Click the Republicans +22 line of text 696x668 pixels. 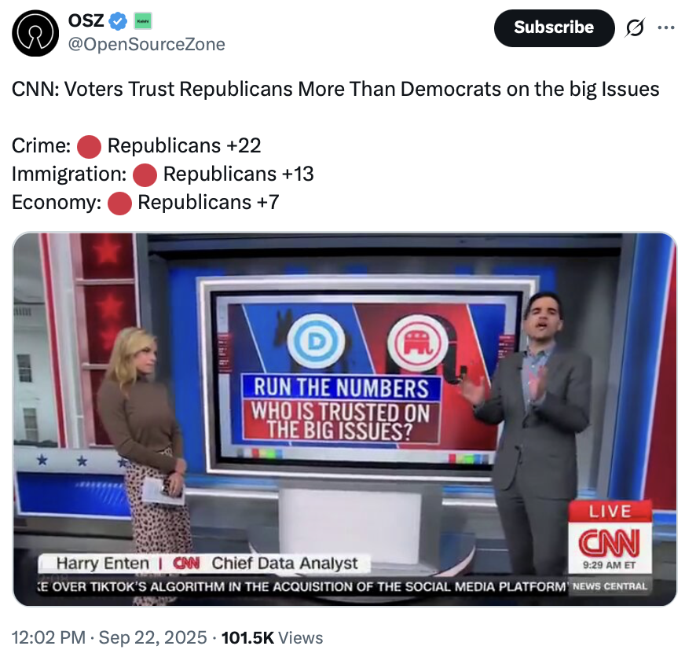point(185,146)
